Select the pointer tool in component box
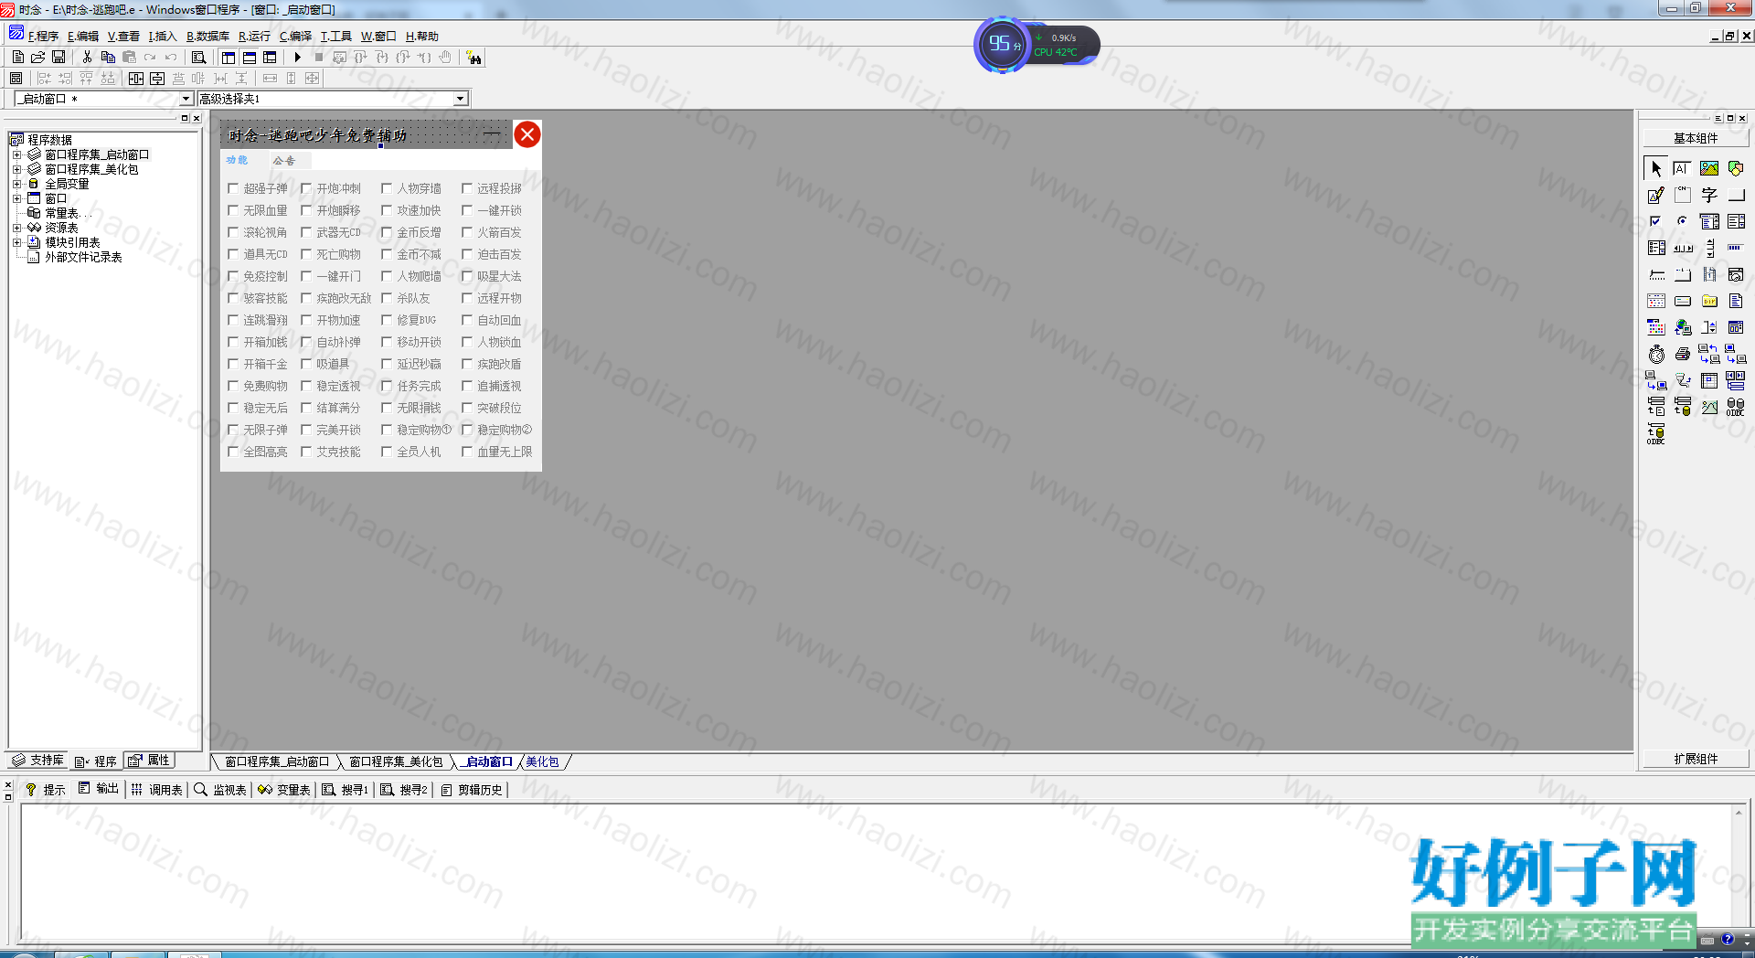 point(1655,168)
